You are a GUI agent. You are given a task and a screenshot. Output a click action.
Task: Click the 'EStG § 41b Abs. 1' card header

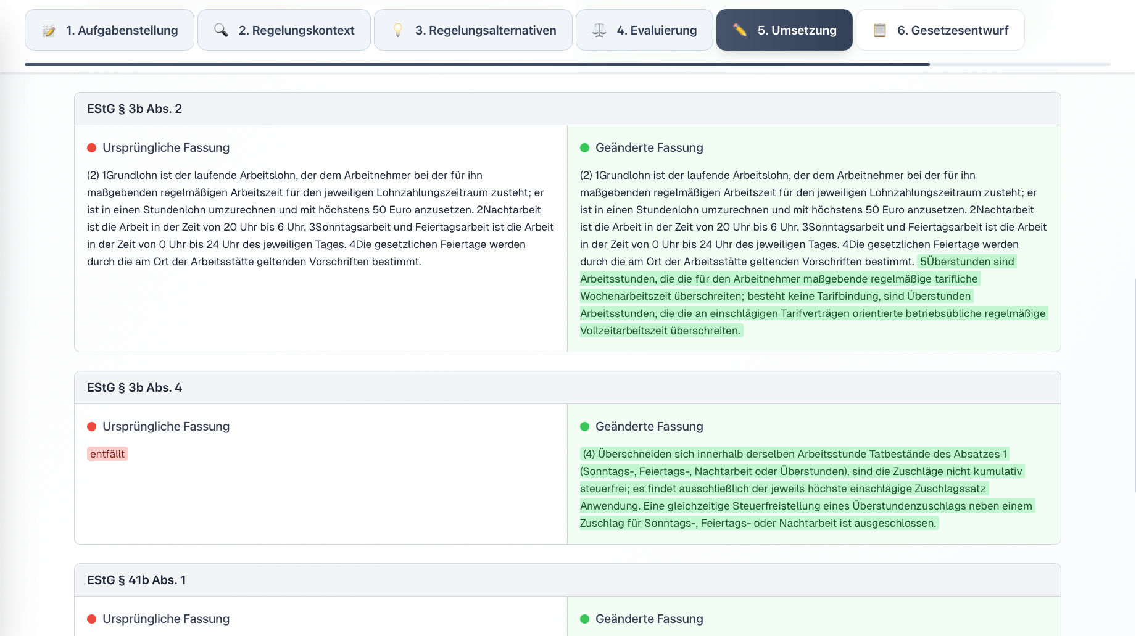(x=568, y=580)
